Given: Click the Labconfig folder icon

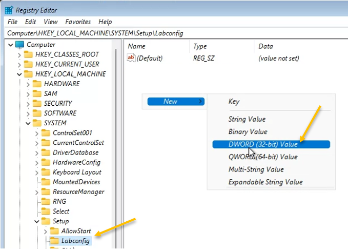Looking at the screenshot, I should (54, 241).
